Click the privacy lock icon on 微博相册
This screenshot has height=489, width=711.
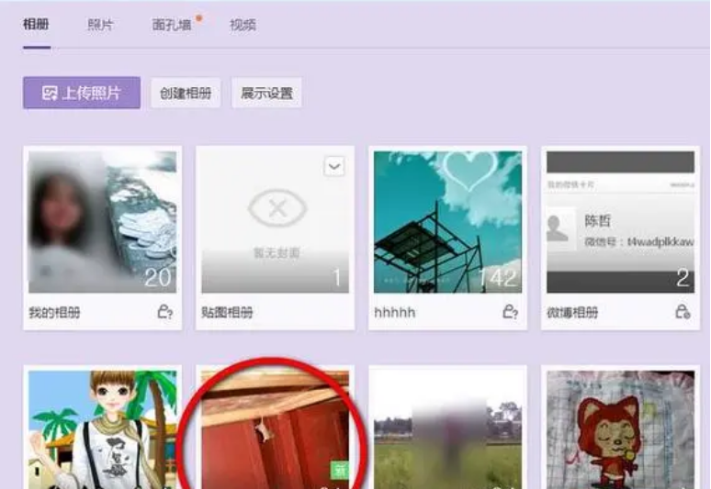click(x=683, y=313)
